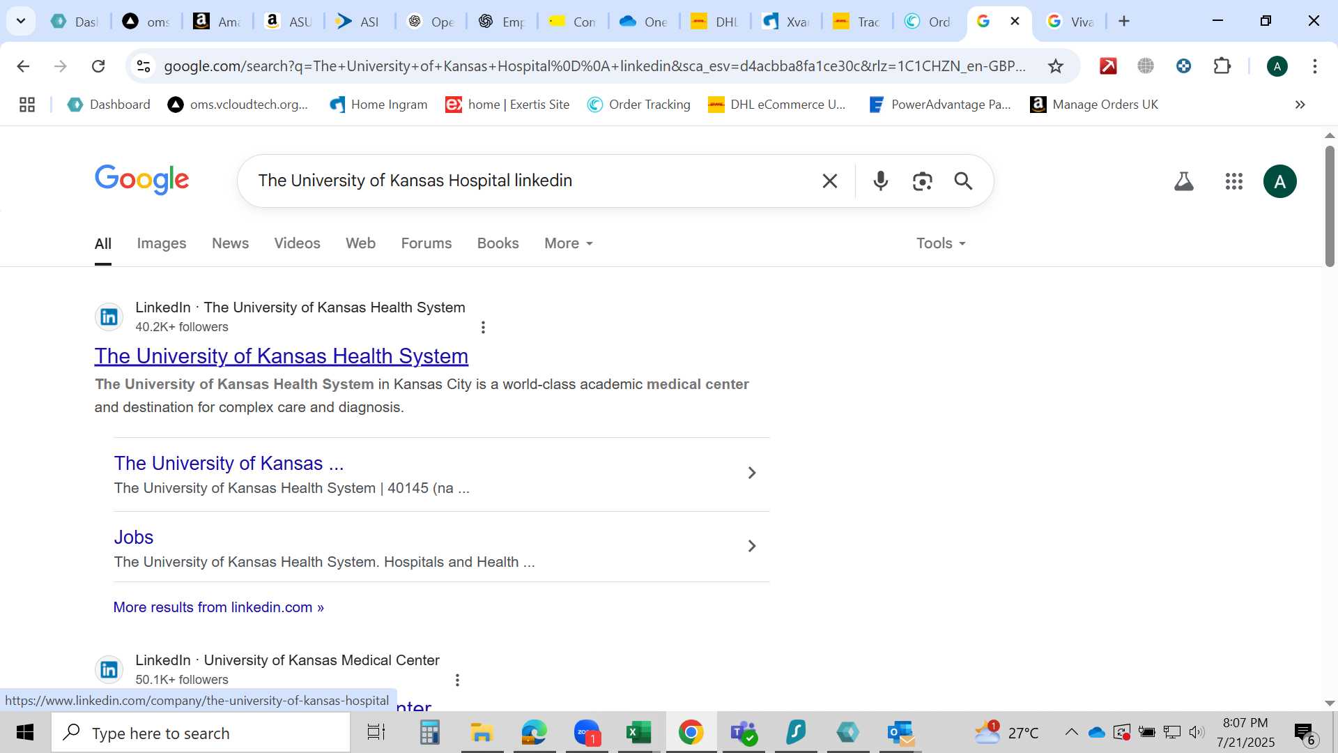1338x753 pixels.
Task: Show hidden system tray icons
Action: (x=1071, y=732)
